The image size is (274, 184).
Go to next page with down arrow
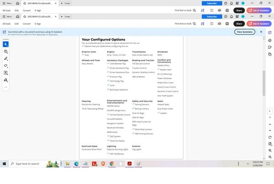[270, 131]
